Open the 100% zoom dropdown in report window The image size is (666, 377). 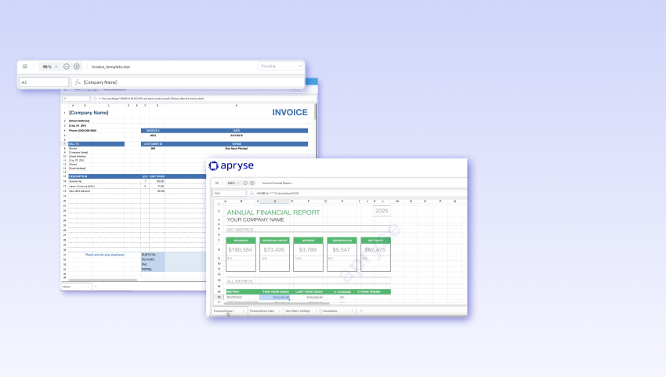point(233,183)
